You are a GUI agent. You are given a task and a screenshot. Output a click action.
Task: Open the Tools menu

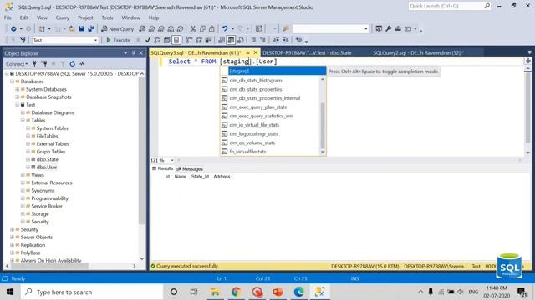(x=107, y=17)
